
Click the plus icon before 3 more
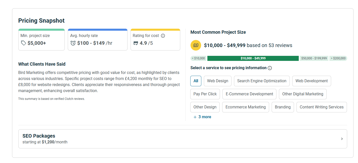point(195,117)
